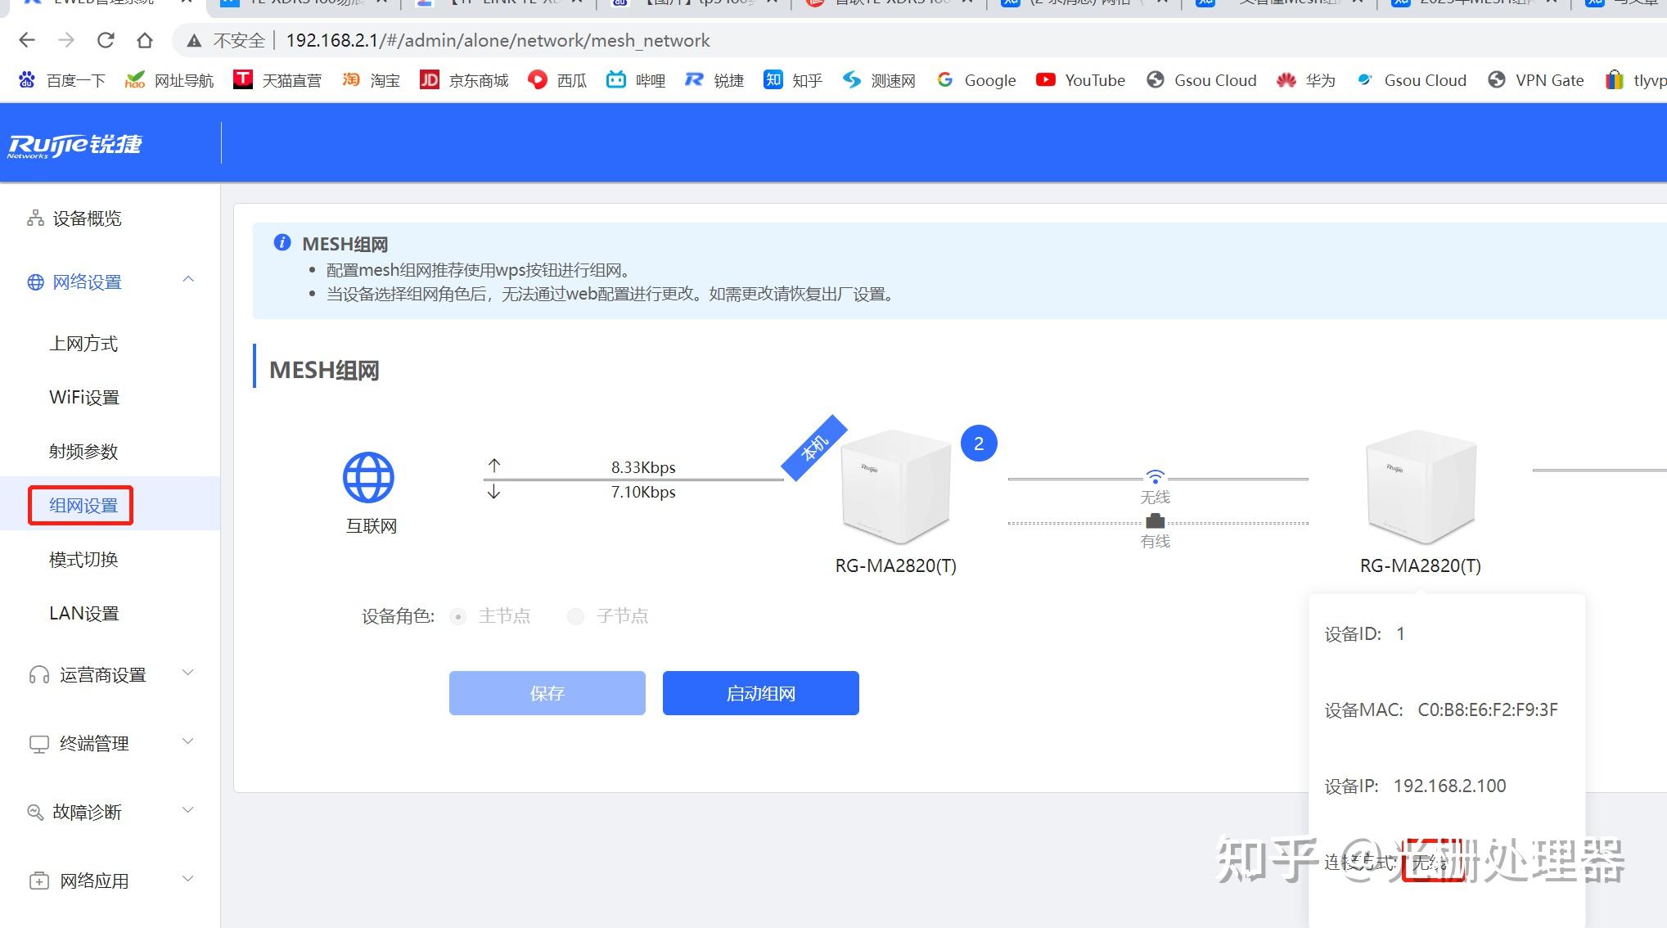Click the Ruijie 锐捷 logo
Screen dimensions: 1667x928
pyautogui.click(x=74, y=144)
